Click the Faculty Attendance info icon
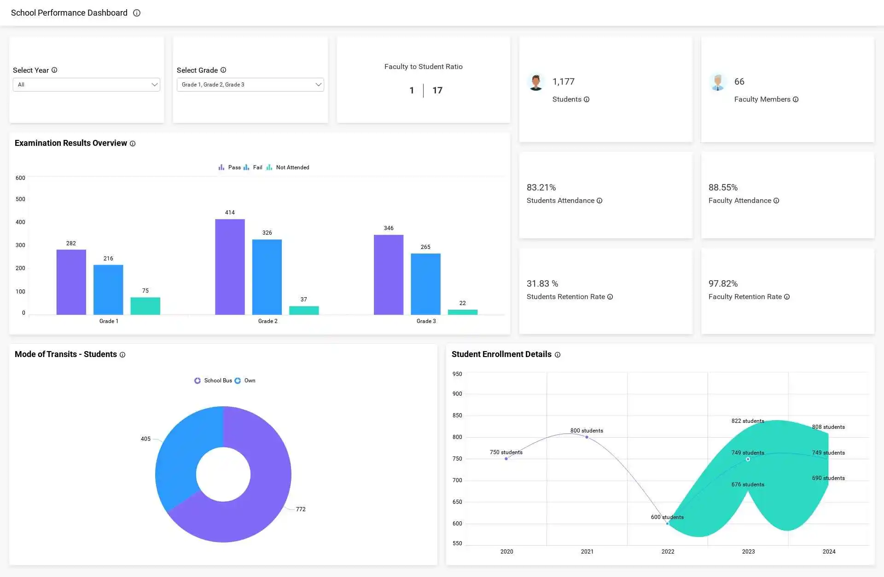This screenshot has width=884, height=577. click(x=777, y=201)
